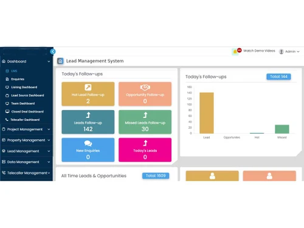This screenshot has height=228, width=304.
Task: Expand Property Management chevron
Action: click(x=49, y=140)
